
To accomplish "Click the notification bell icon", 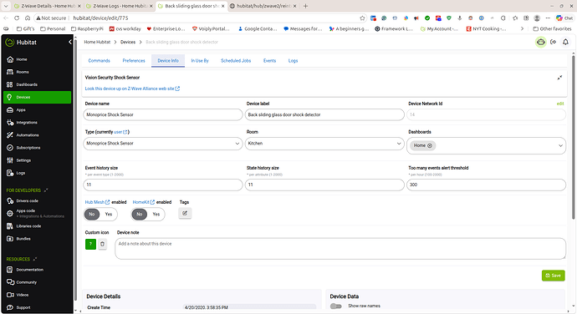I will coord(565,43).
